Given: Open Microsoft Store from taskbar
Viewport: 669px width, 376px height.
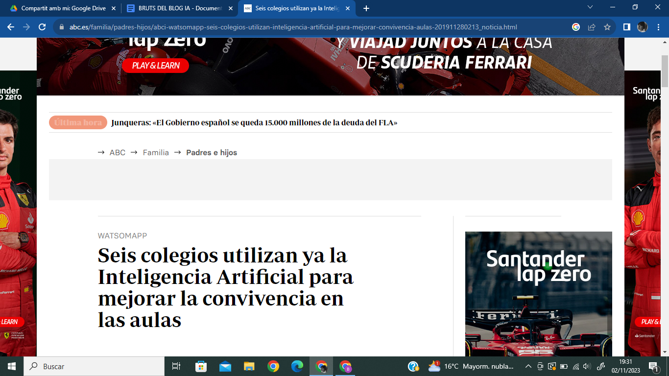Looking at the screenshot, I should [201, 366].
